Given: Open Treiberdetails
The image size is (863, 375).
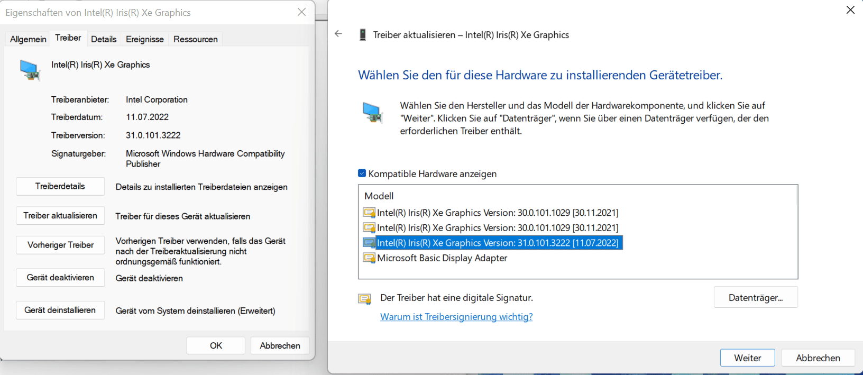Looking at the screenshot, I should click(60, 186).
